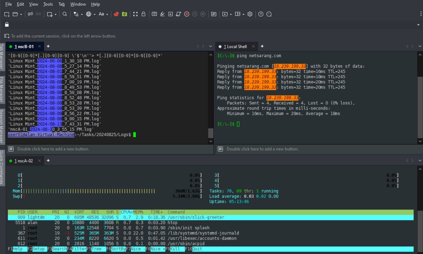Open the Edit menu
The width and height of the screenshot is (423, 254).
(x=20, y=4)
